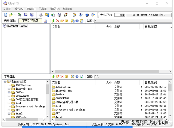Collapse the 我的ISO文档 tree node

click(5, 82)
